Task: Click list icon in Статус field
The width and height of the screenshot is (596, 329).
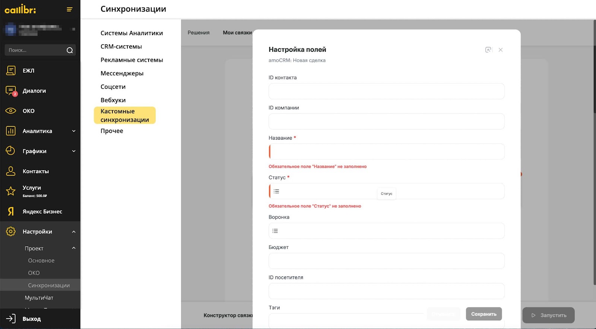Action: pyautogui.click(x=276, y=191)
